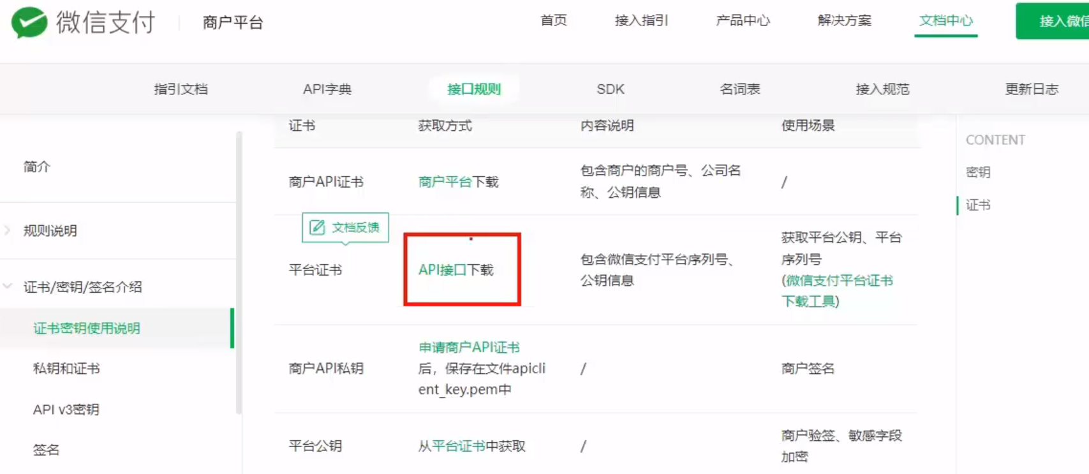This screenshot has height=474, width=1089.
Task: Select the 接口规则 tab
Action: (x=474, y=89)
